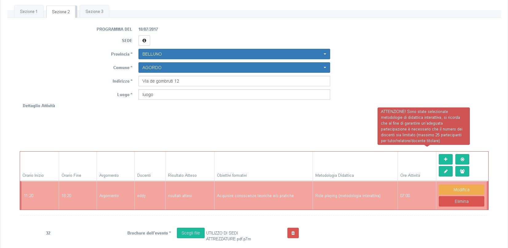Switch to the Sezione 1 tab
Screen dimensions: 508x248
click(29, 12)
